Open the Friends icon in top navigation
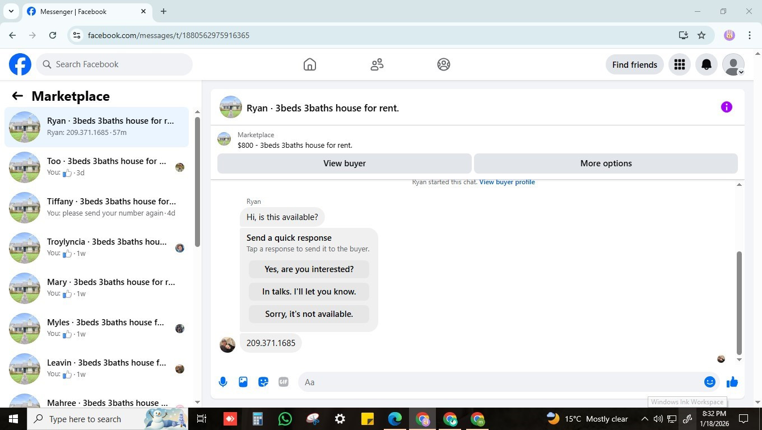The width and height of the screenshot is (762, 430). click(x=377, y=64)
